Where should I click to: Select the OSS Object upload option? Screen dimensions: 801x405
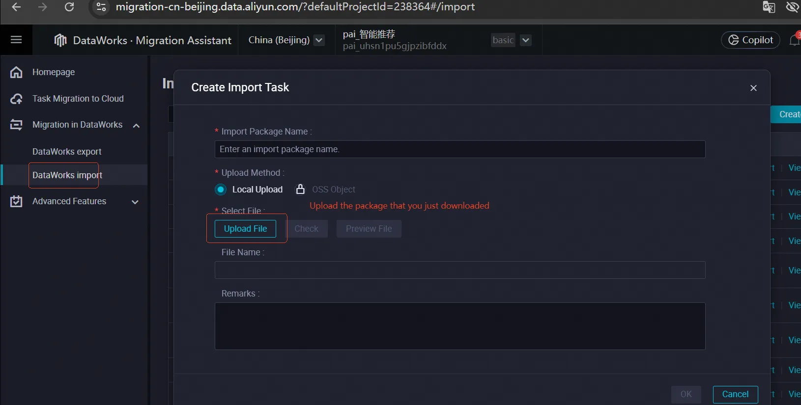333,189
